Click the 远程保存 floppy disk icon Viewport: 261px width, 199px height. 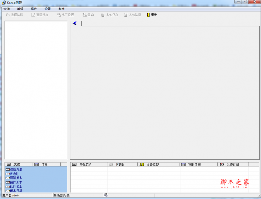[33, 15]
